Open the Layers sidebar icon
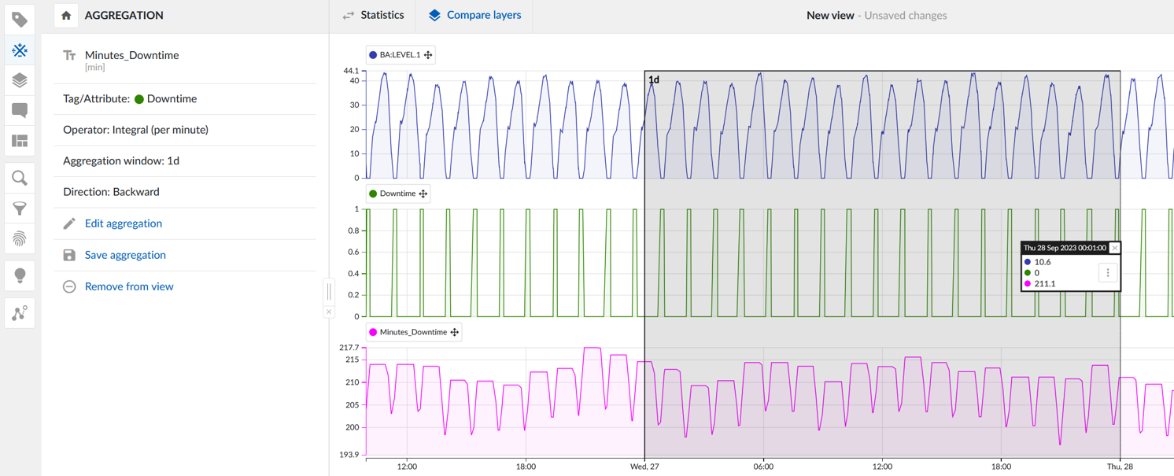The height and width of the screenshot is (476, 1174). pyautogui.click(x=20, y=80)
